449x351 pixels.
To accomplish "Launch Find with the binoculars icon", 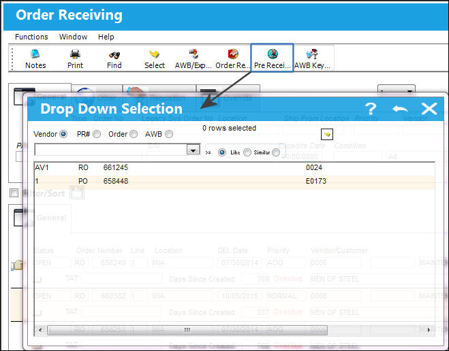I will (114, 59).
